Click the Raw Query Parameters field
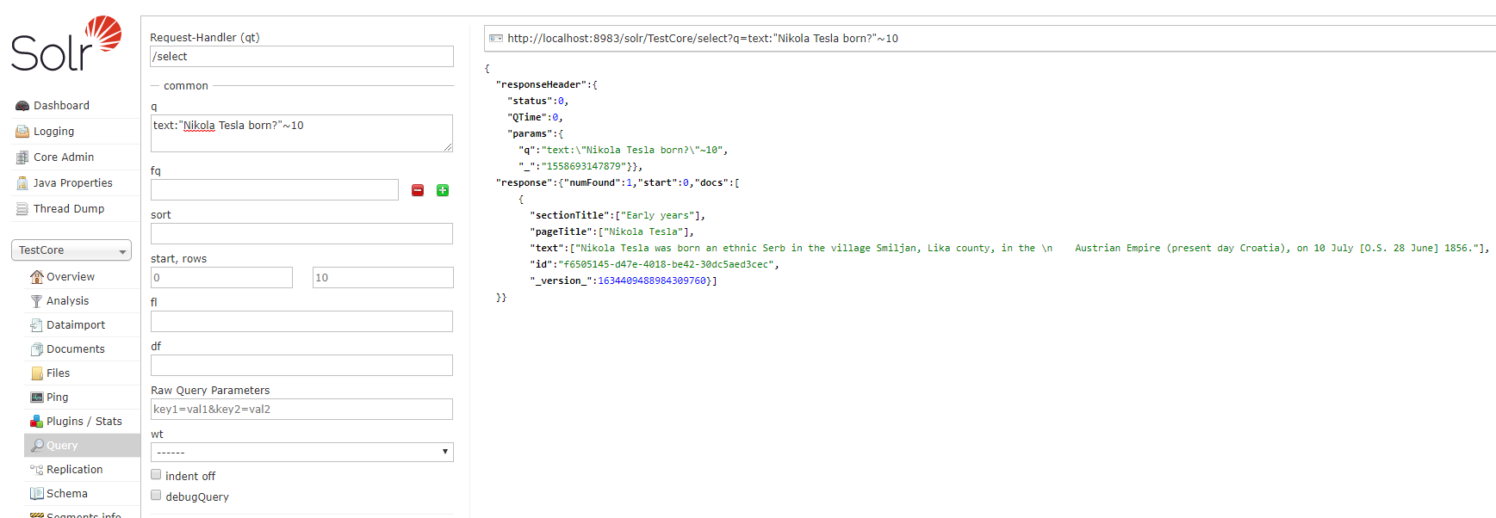Image resolution: width=1496 pixels, height=518 pixels. tap(301, 410)
